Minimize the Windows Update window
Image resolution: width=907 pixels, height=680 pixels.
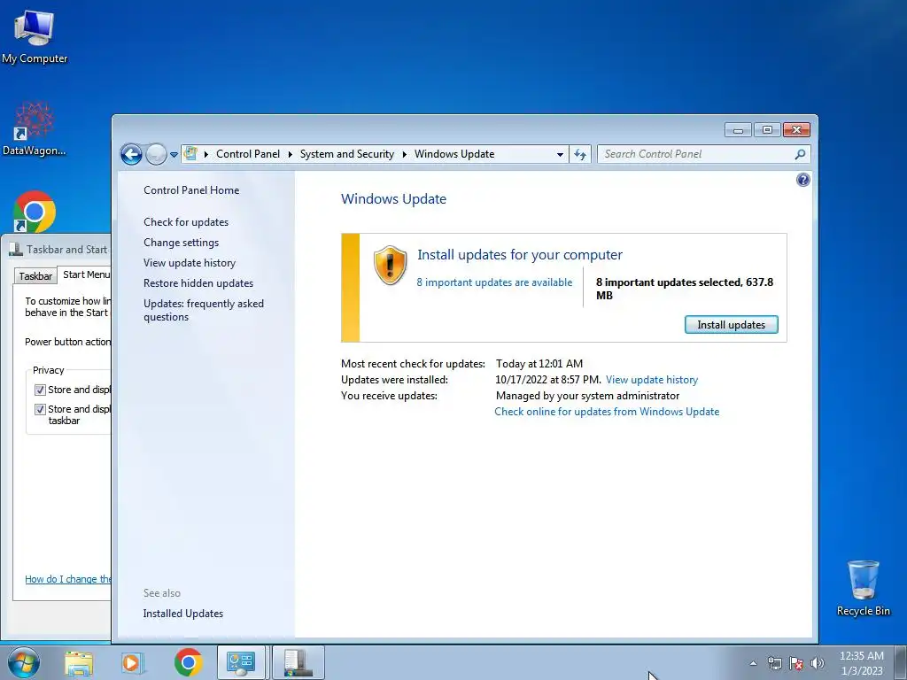click(x=738, y=130)
